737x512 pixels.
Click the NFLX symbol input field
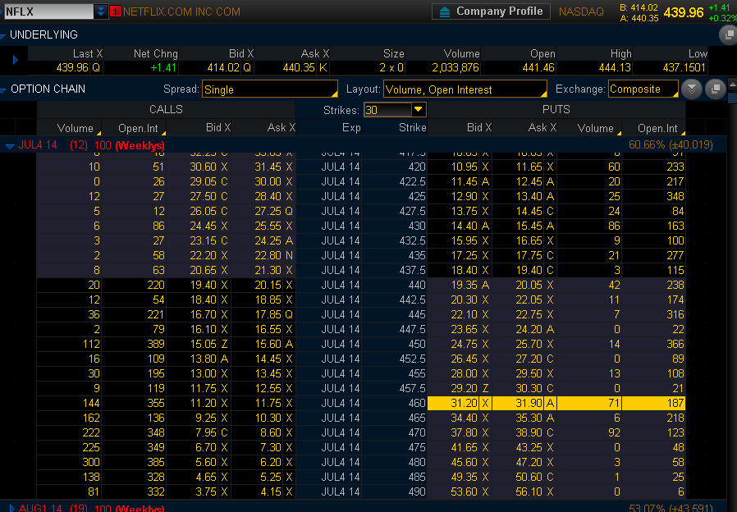(x=48, y=11)
